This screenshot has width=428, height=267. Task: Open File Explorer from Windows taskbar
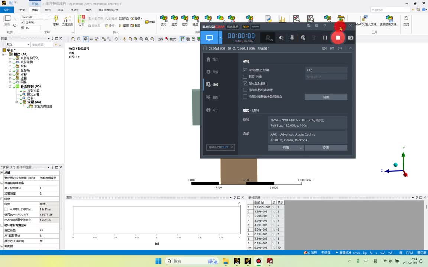pos(226,261)
